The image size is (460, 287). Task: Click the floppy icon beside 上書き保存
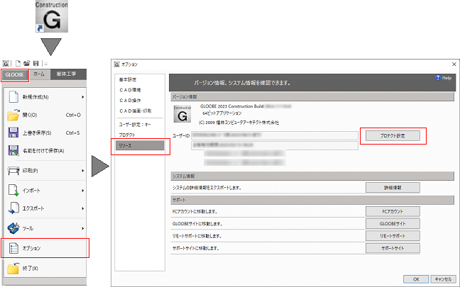pyautogui.click(x=13, y=133)
